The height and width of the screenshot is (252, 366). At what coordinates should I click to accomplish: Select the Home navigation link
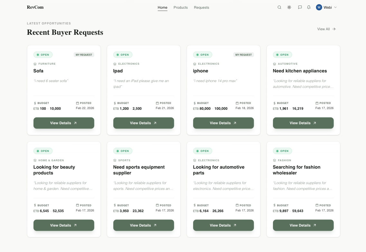(x=163, y=7)
